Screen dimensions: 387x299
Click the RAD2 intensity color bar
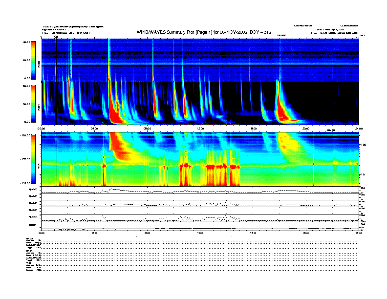[x=33, y=60]
